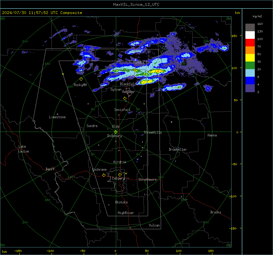This screenshot has height=255, width=273.
Task: Click the MaxVIL_Since_12_UTC title
Action: point(136,5)
